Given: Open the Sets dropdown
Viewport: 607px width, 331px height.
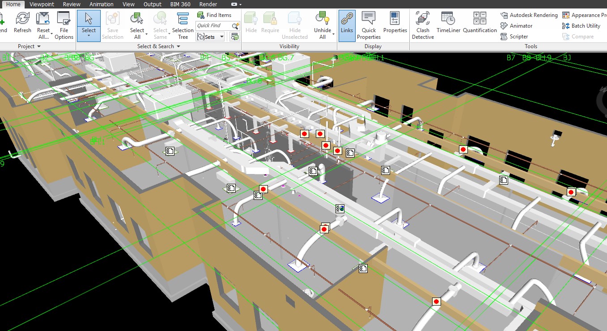Looking at the screenshot, I should 210,37.
